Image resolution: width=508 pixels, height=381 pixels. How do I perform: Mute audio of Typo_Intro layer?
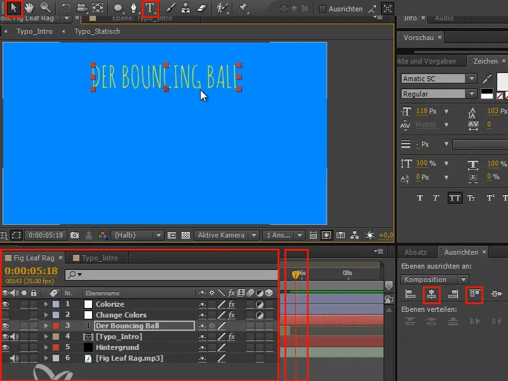pos(14,337)
